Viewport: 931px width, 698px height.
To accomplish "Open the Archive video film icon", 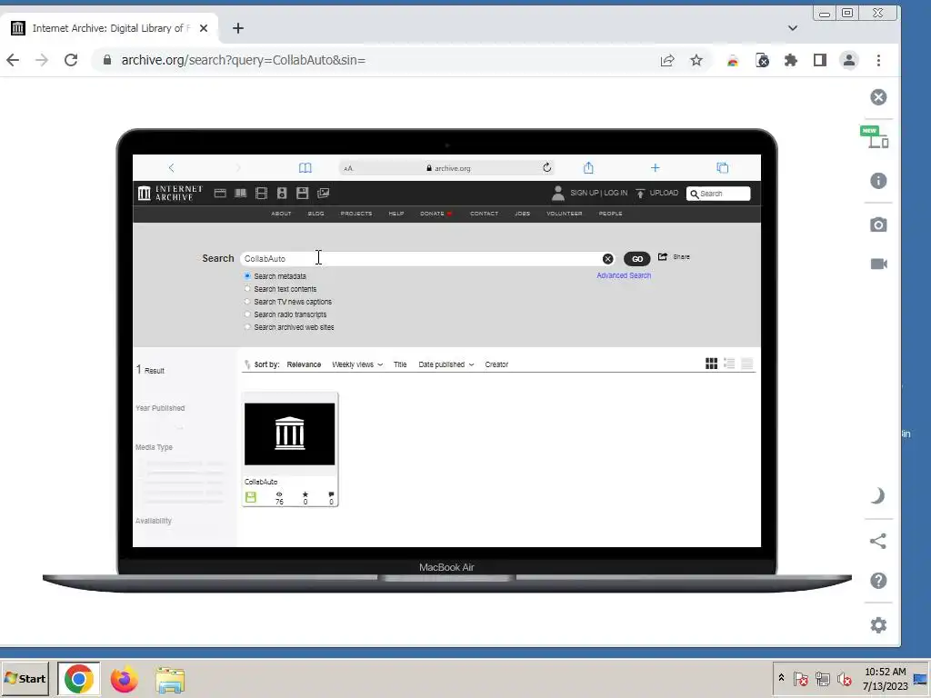I will [261, 193].
